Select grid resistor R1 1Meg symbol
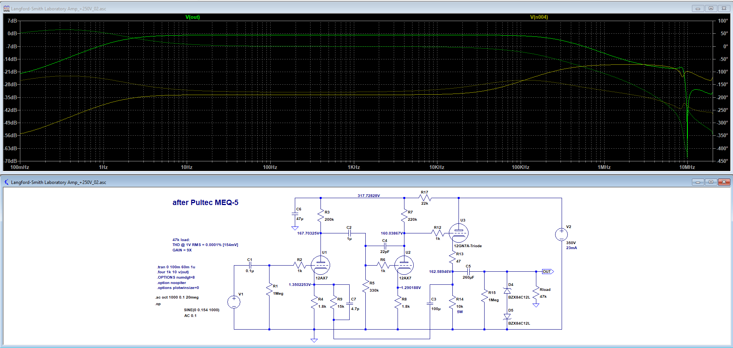 click(x=270, y=290)
